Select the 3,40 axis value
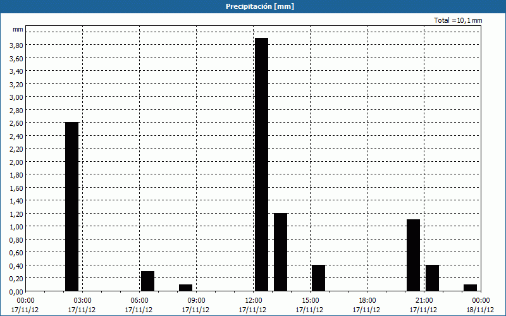506x316 pixels. 16,71
